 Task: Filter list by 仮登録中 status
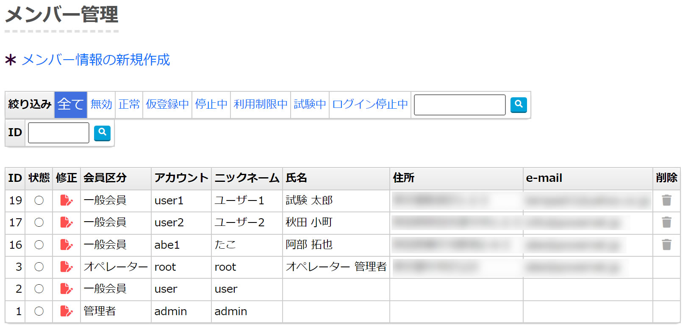(167, 104)
